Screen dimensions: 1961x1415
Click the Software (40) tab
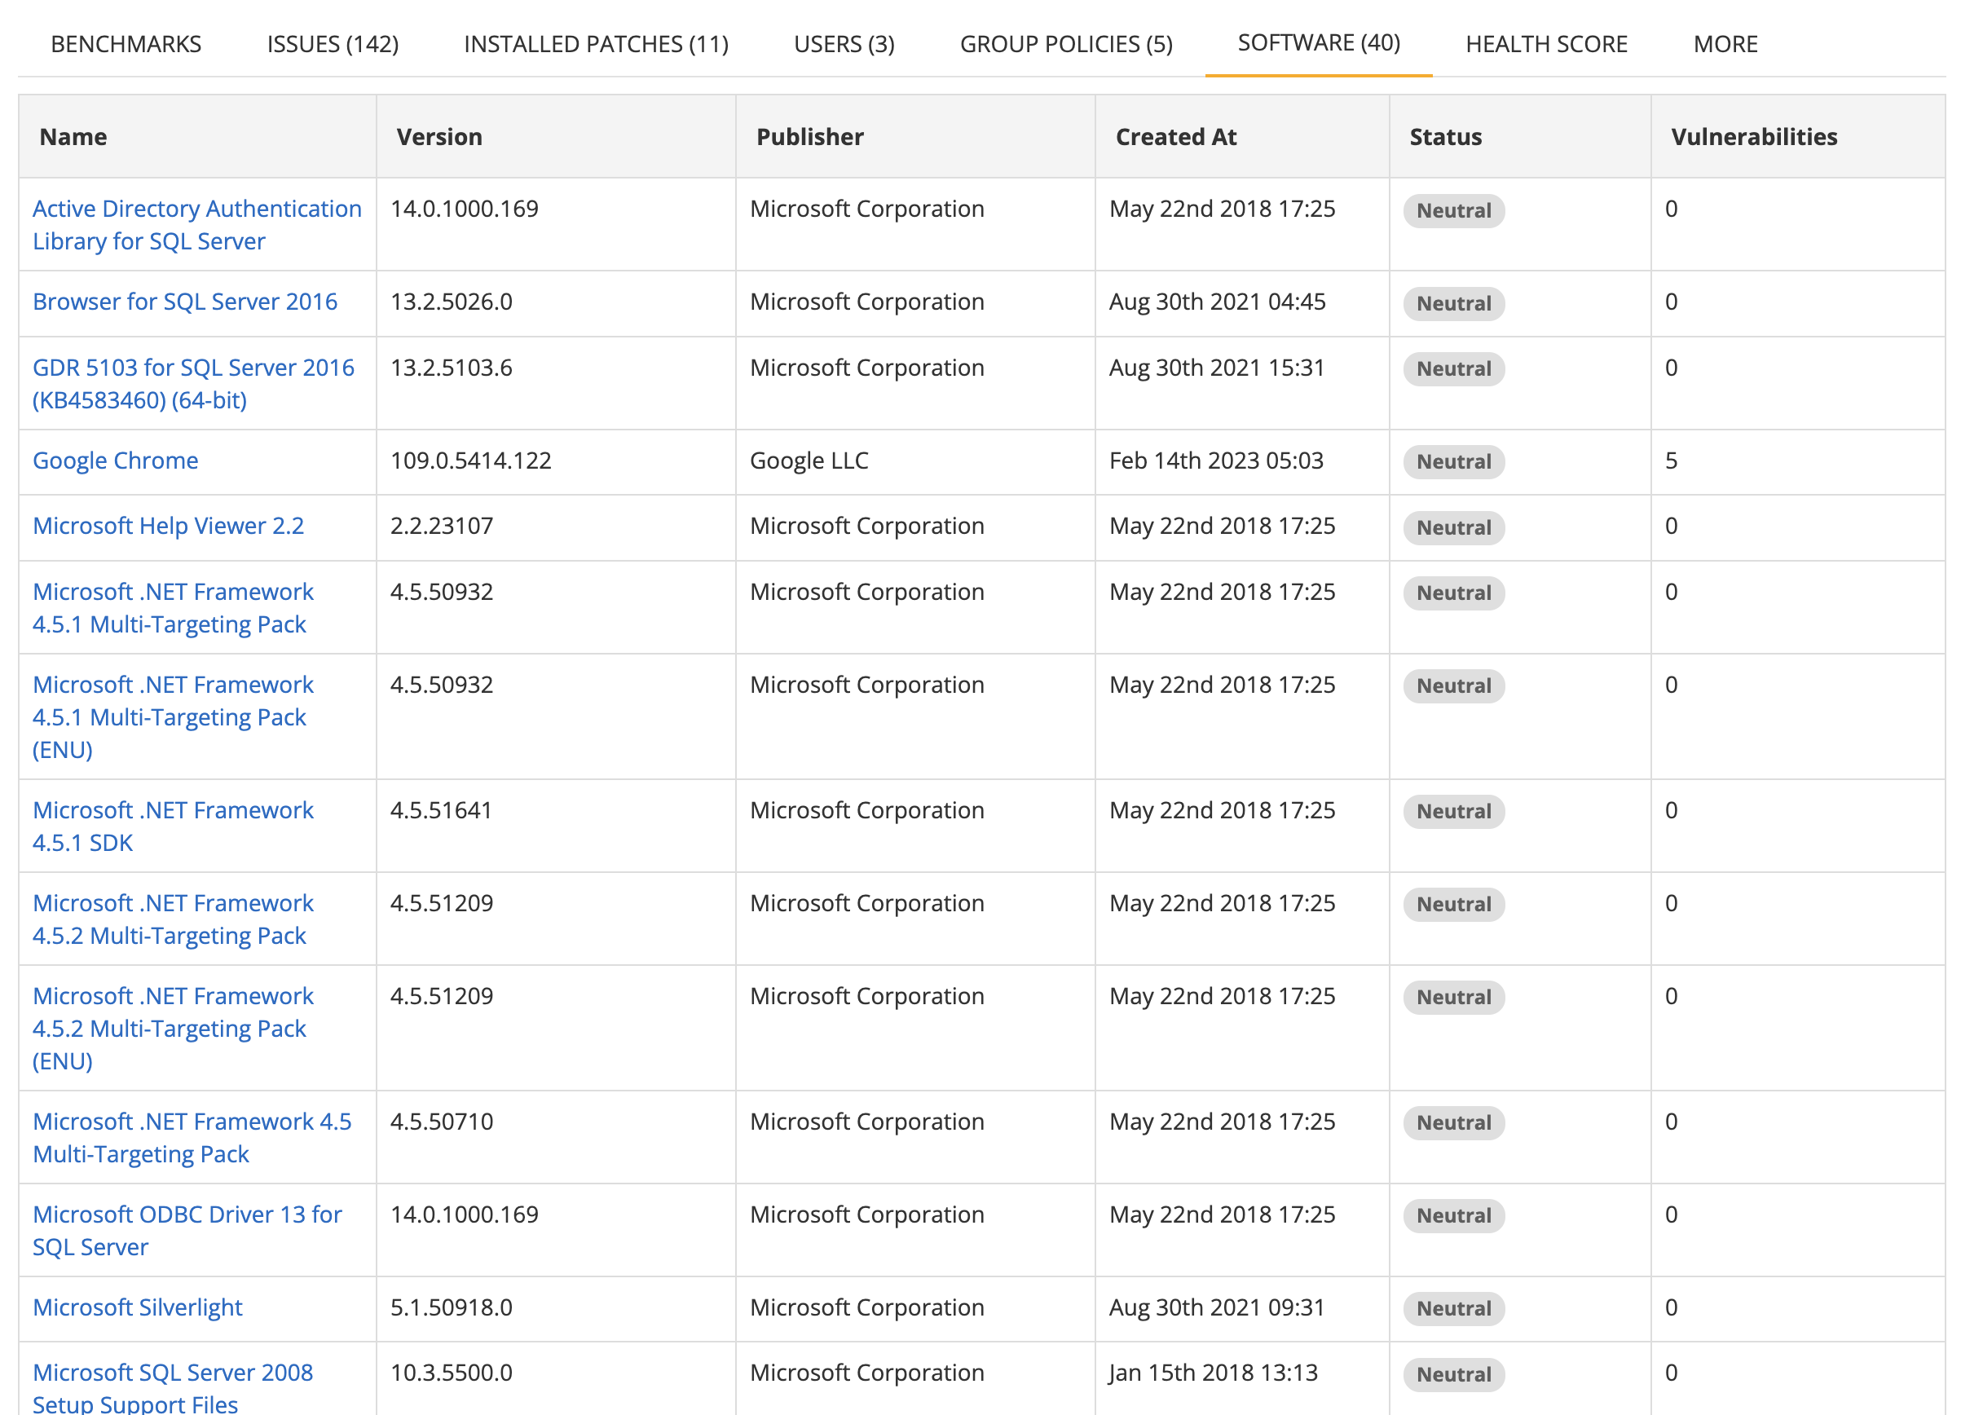click(x=1319, y=42)
